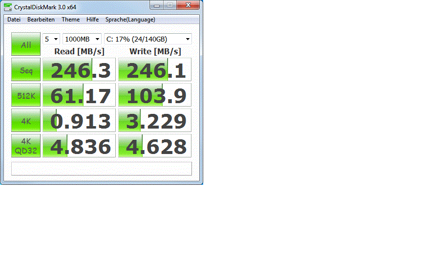Image resolution: width=422 pixels, height=264 pixels.
Task: Start the 4K benchmark test
Action: point(26,120)
